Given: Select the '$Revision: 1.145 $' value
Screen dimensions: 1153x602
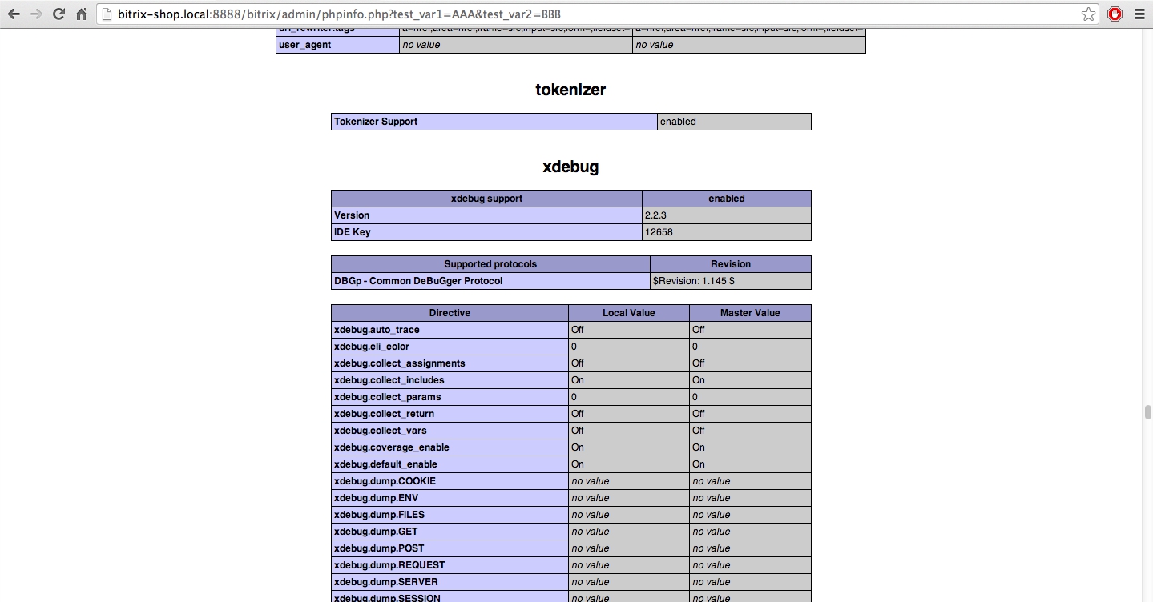Looking at the screenshot, I should (731, 281).
